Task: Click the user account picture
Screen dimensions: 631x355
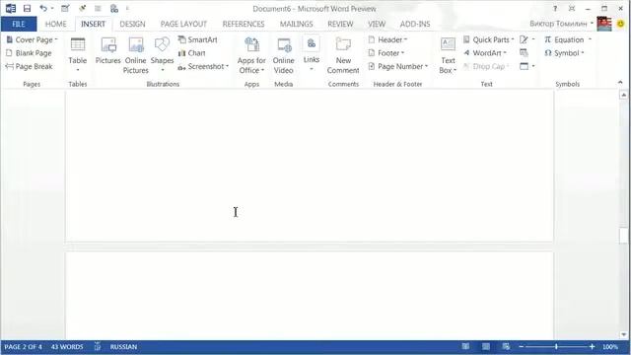Action: [x=604, y=24]
